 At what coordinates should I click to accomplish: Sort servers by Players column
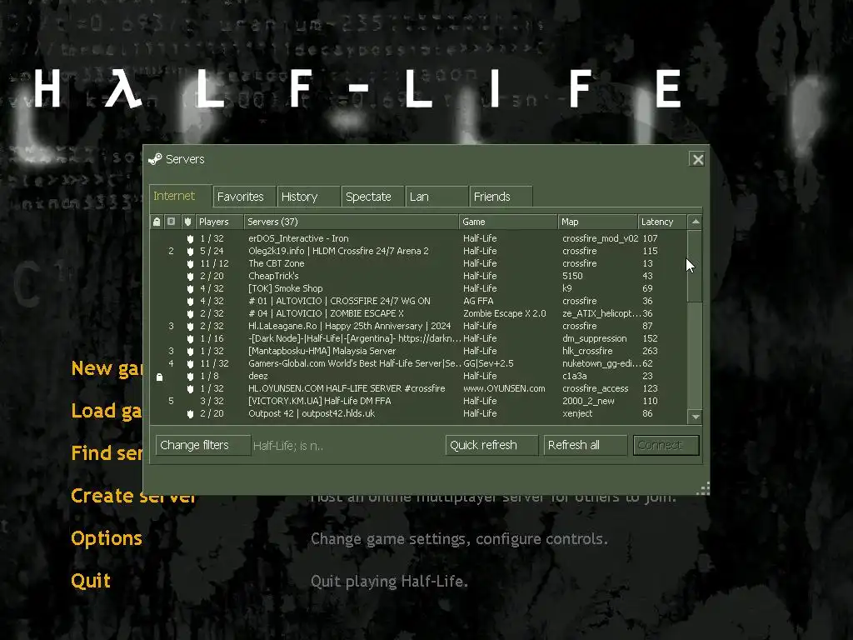(219, 222)
